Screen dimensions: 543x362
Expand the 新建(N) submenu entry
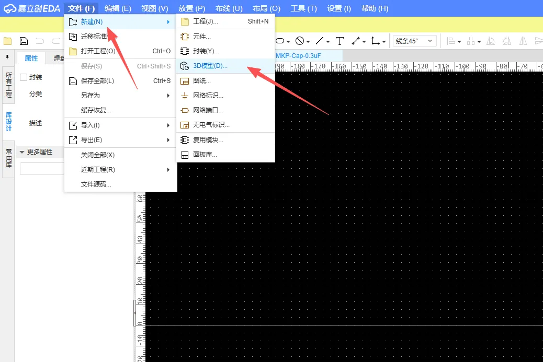pyautogui.click(x=120, y=22)
